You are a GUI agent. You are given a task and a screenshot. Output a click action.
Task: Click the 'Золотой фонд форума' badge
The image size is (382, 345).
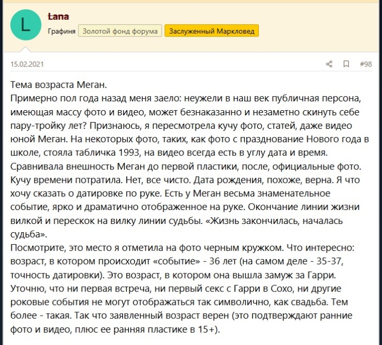click(120, 31)
